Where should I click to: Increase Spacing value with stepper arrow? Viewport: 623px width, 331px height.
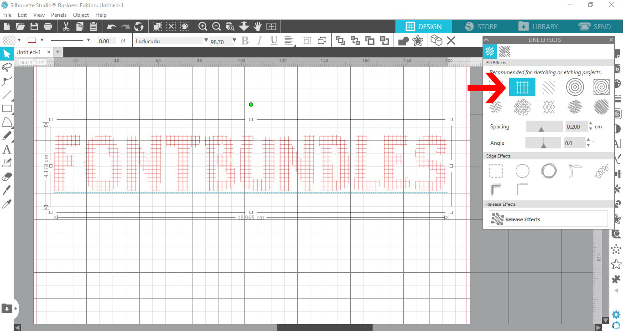(591, 124)
